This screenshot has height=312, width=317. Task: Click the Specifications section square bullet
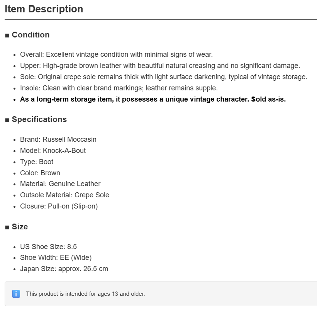[x=7, y=120]
